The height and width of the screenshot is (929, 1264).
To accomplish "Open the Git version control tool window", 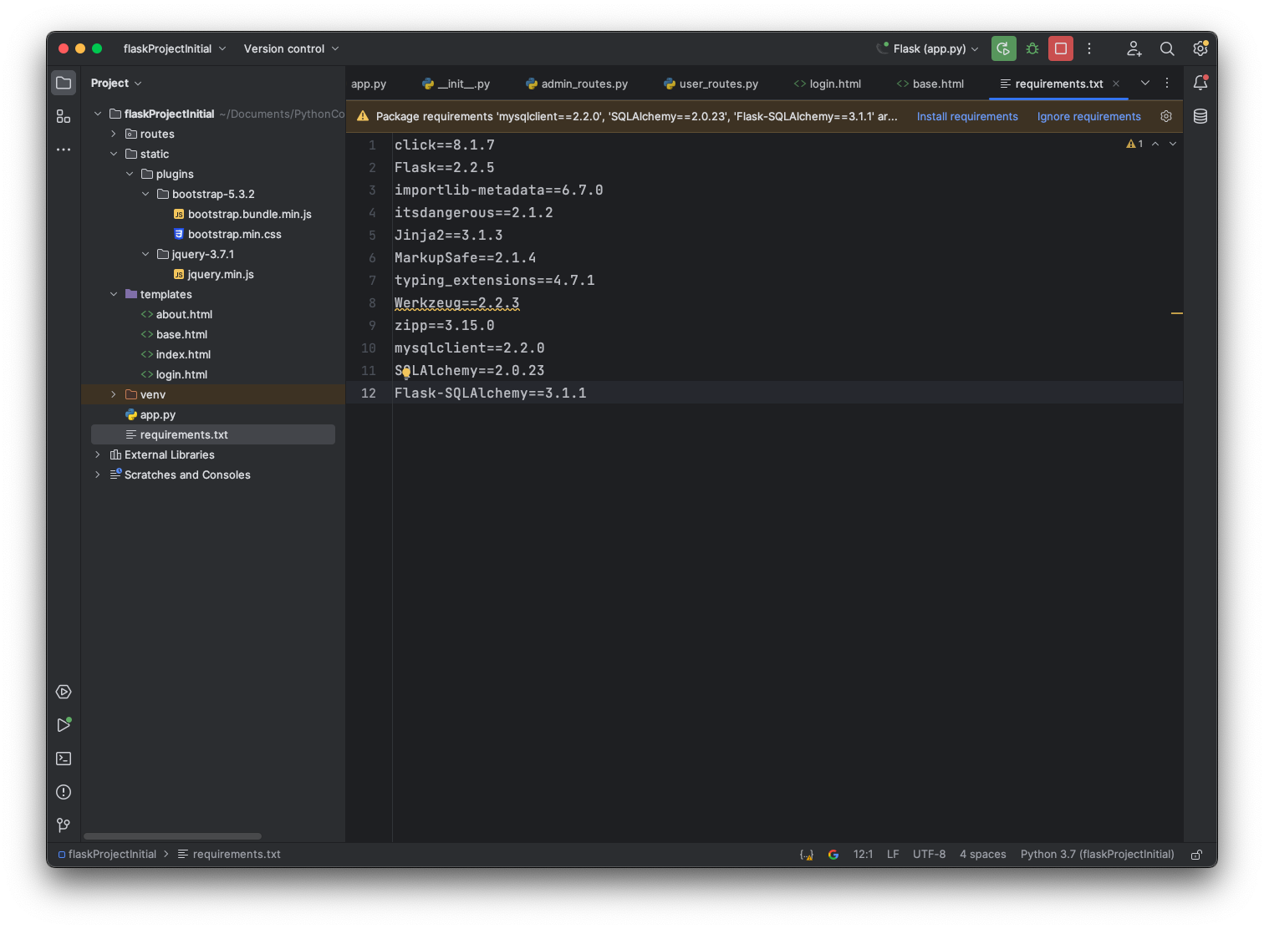I will pos(64,825).
